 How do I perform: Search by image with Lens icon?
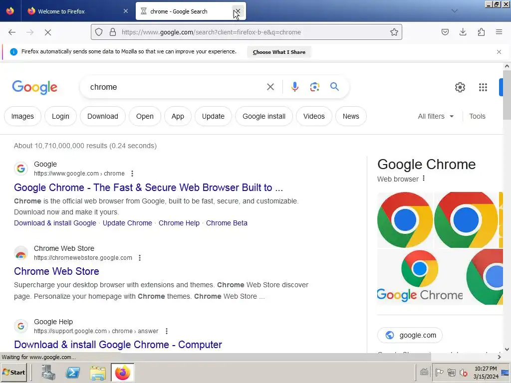[314, 87]
